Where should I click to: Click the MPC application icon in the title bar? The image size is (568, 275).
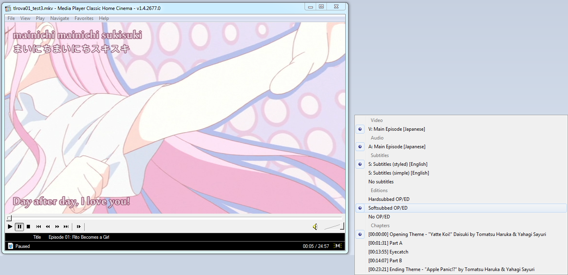click(x=8, y=8)
